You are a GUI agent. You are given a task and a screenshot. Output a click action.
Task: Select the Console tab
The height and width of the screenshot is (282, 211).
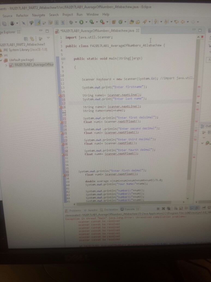[128, 209]
